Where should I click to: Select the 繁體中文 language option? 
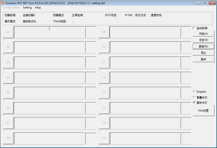pyautogui.click(x=194, y=97)
